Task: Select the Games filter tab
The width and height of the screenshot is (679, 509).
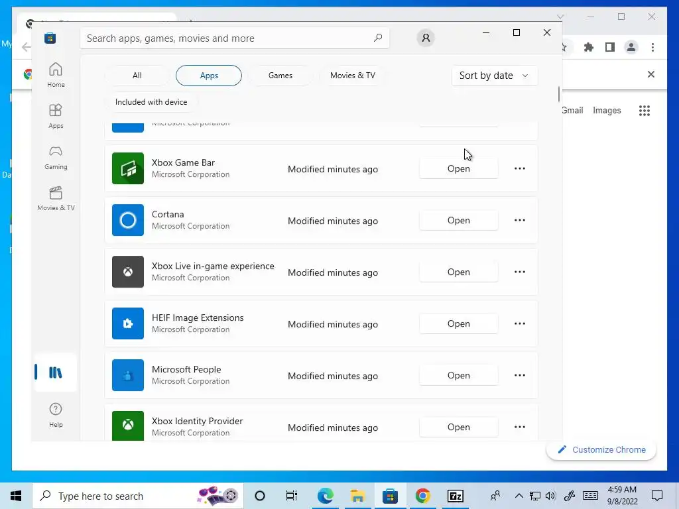Action: (x=280, y=76)
